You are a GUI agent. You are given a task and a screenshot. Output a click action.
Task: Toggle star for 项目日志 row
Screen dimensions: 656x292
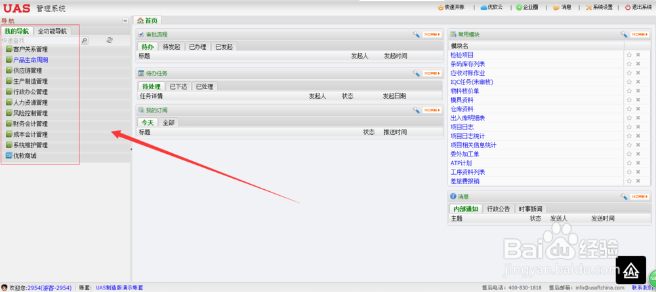[629, 126]
